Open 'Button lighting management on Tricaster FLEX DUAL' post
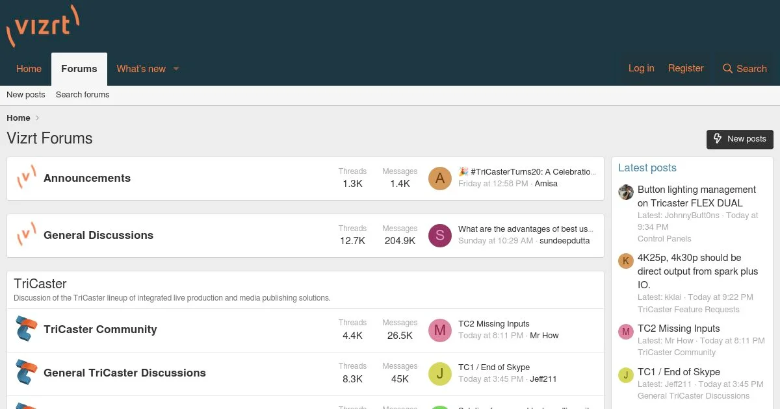Screen dimensions: 780x409 point(697,196)
